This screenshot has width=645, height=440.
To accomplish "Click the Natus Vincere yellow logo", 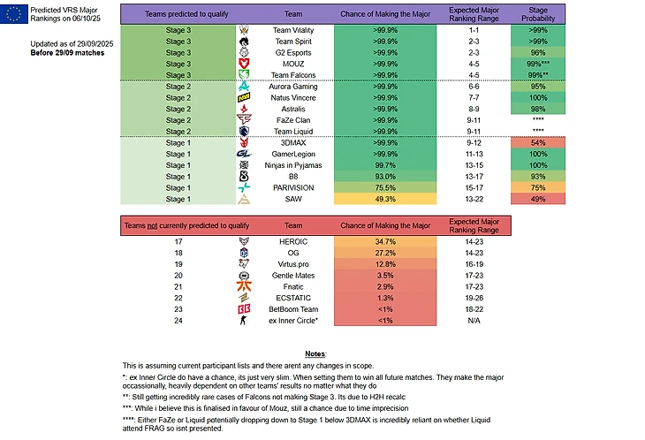I will [244, 97].
